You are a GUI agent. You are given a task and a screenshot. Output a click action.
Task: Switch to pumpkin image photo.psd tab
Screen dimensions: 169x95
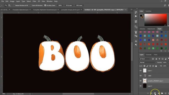click(x=71, y=10)
